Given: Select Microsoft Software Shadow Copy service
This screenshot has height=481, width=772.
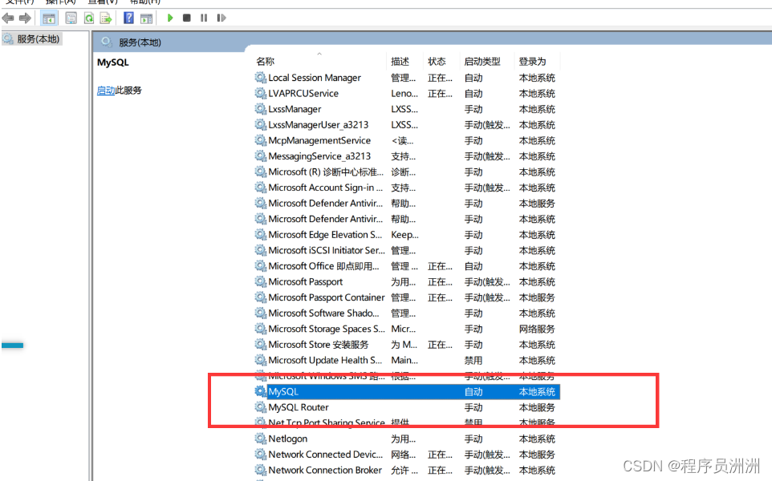Looking at the screenshot, I should tap(323, 313).
